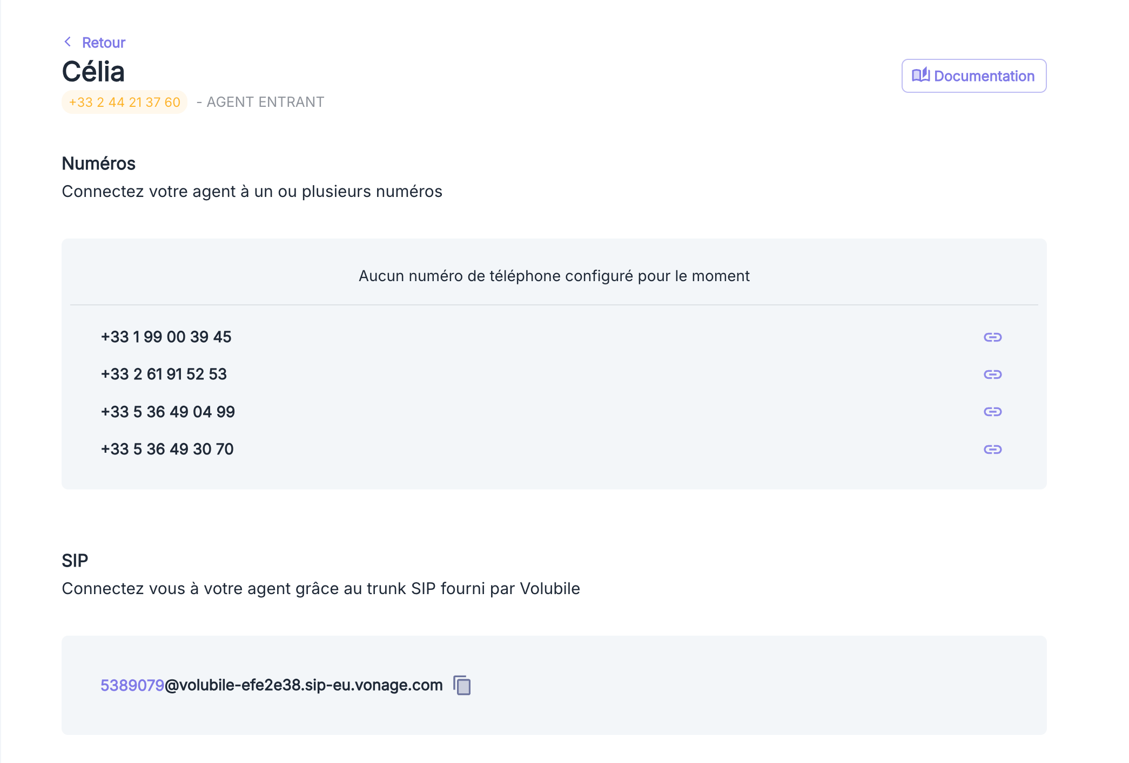1129x763 pixels.
Task: Click the SIP address 5389079@volubile-efe2e38.sip-eu.vonage.com
Action: point(271,684)
